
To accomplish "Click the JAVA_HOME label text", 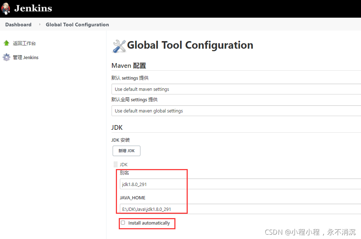I will (x=132, y=198).
